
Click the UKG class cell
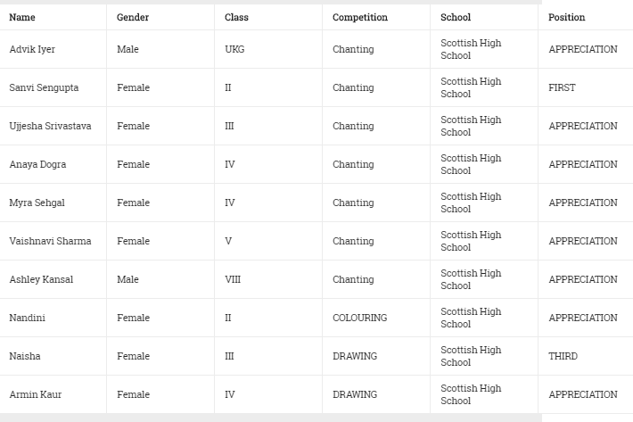(x=234, y=50)
